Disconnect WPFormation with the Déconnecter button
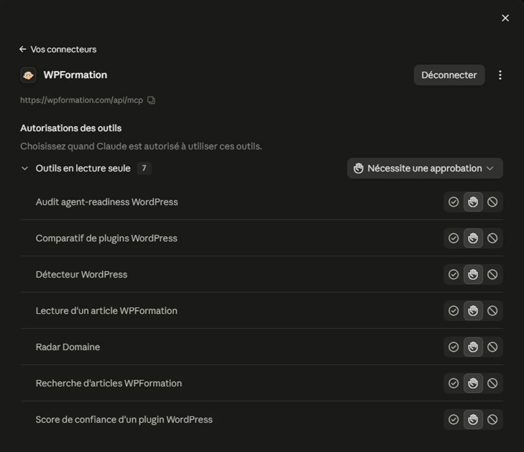 pos(449,75)
